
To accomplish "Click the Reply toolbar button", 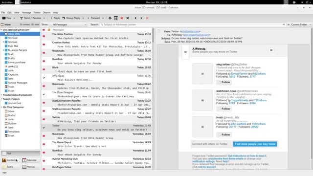I will (55, 18).
